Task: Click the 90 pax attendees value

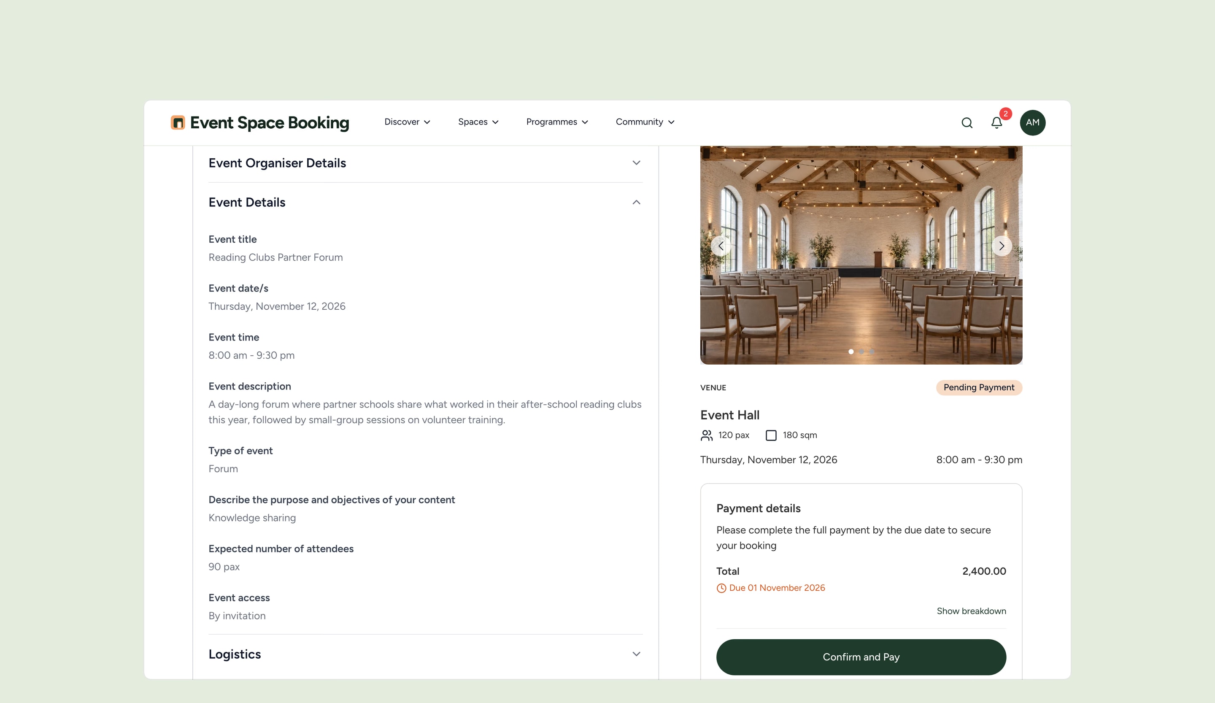Action: pyautogui.click(x=224, y=567)
